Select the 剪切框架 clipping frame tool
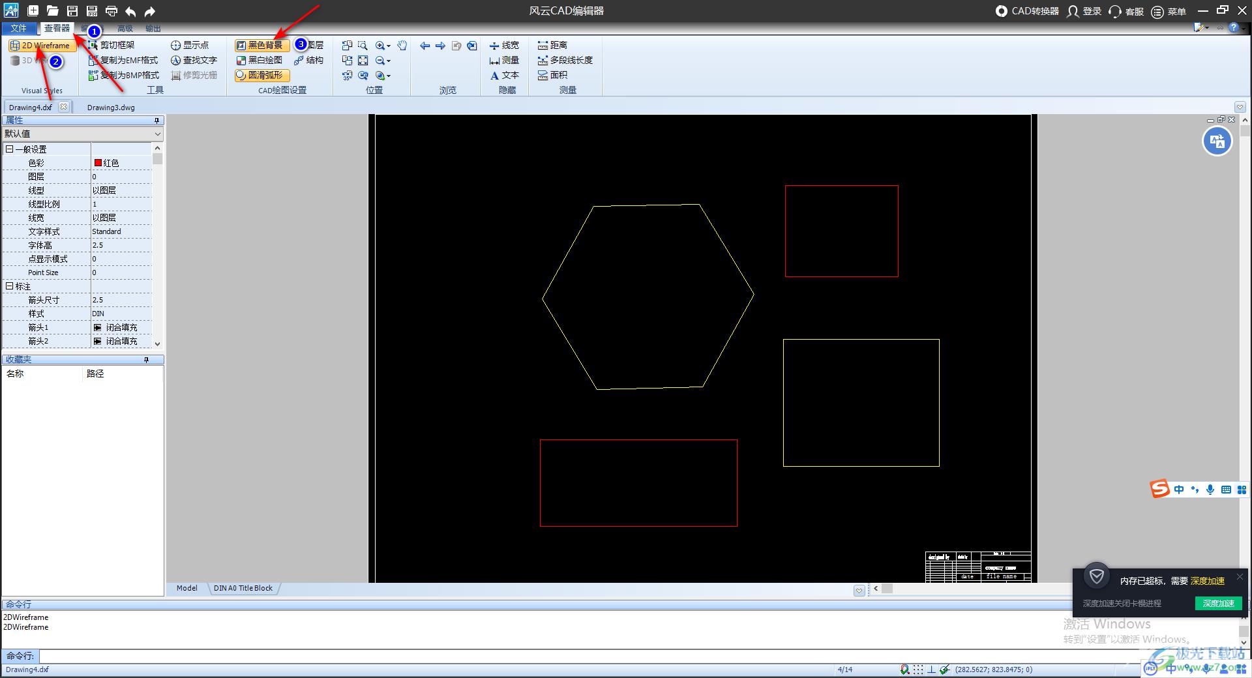 coord(112,45)
